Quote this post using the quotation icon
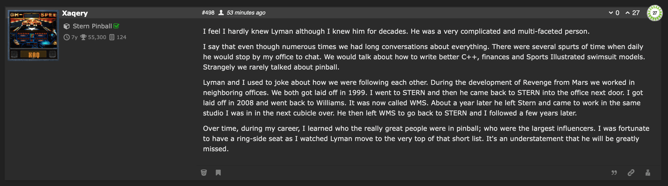This screenshot has height=186, width=668. pos(614,172)
